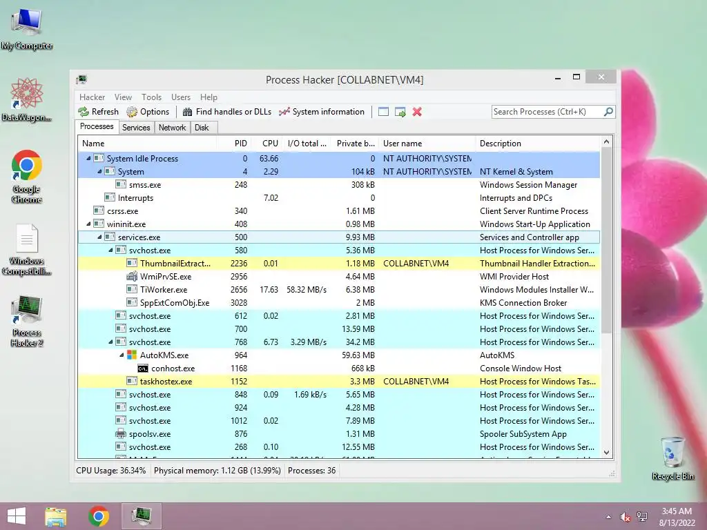Select the SppExtComObj.Exe process row
Image resolution: width=707 pixels, height=530 pixels.
(339, 302)
